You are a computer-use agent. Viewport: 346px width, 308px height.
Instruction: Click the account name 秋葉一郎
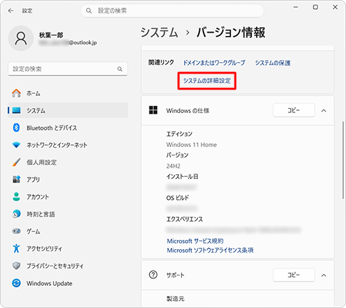coord(51,35)
